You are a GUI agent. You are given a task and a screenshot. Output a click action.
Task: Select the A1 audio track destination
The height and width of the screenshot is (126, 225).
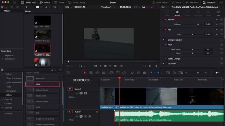70,112
